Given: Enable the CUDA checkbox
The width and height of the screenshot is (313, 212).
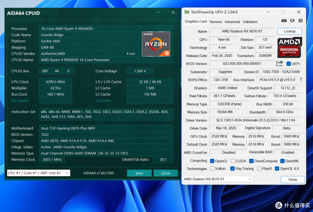Looking at the screenshot, I should point(233,161).
